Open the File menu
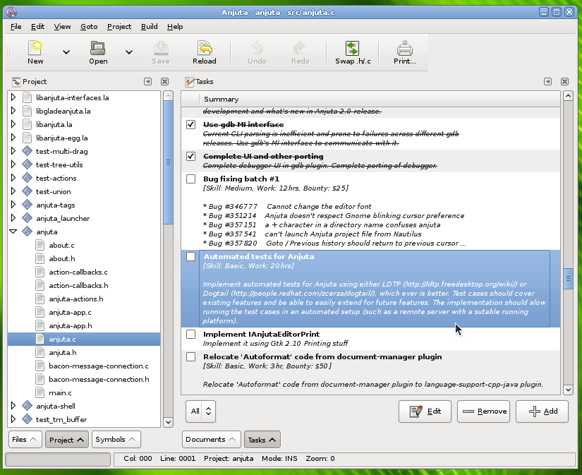582x475 pixels. (16, 27)
